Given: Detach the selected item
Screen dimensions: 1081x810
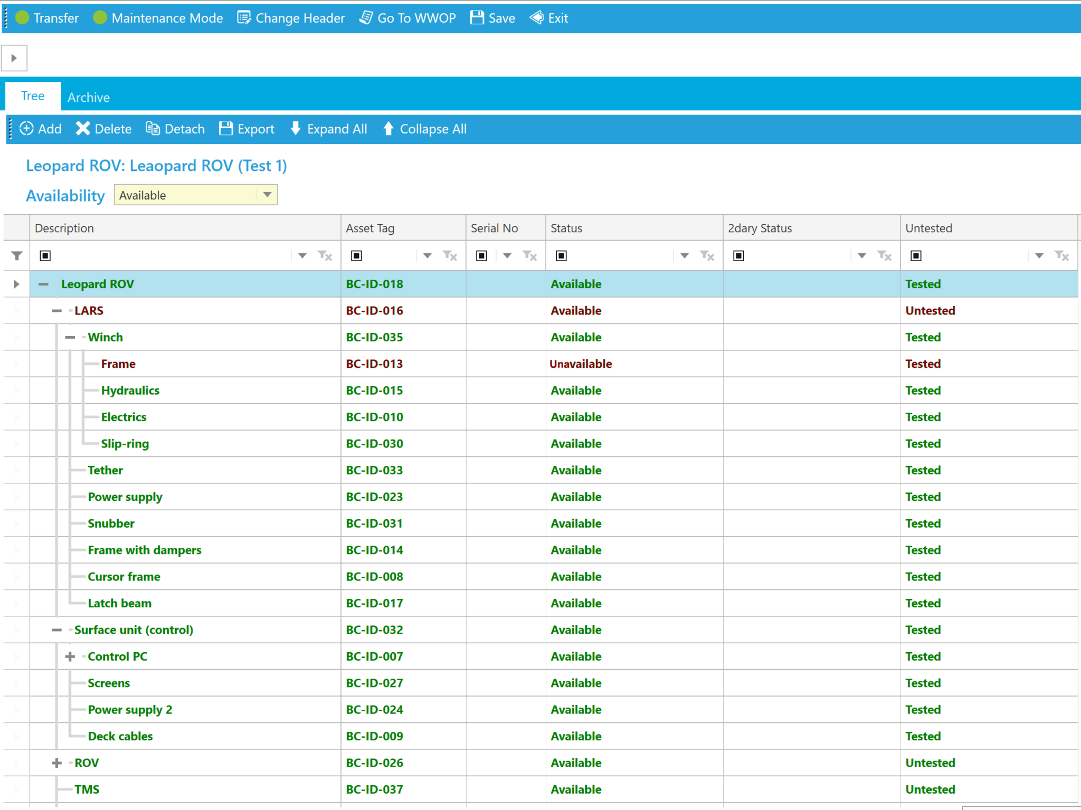Looking at the screenshot, I should click(x=175, y=129).
